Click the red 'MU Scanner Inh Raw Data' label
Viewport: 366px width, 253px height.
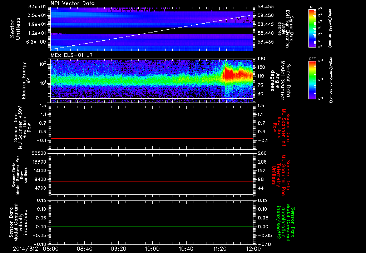pyautogui.click(x=281, y=128)
